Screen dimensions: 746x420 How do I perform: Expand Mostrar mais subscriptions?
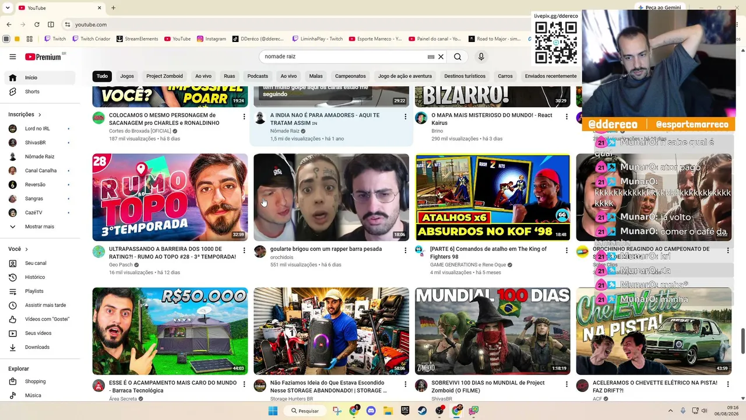[x=40, y=226]
